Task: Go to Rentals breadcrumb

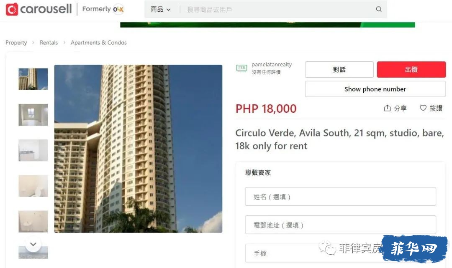Action: (x=49, y=43)
